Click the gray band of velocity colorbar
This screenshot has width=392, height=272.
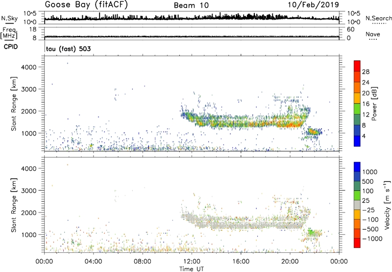357,205
